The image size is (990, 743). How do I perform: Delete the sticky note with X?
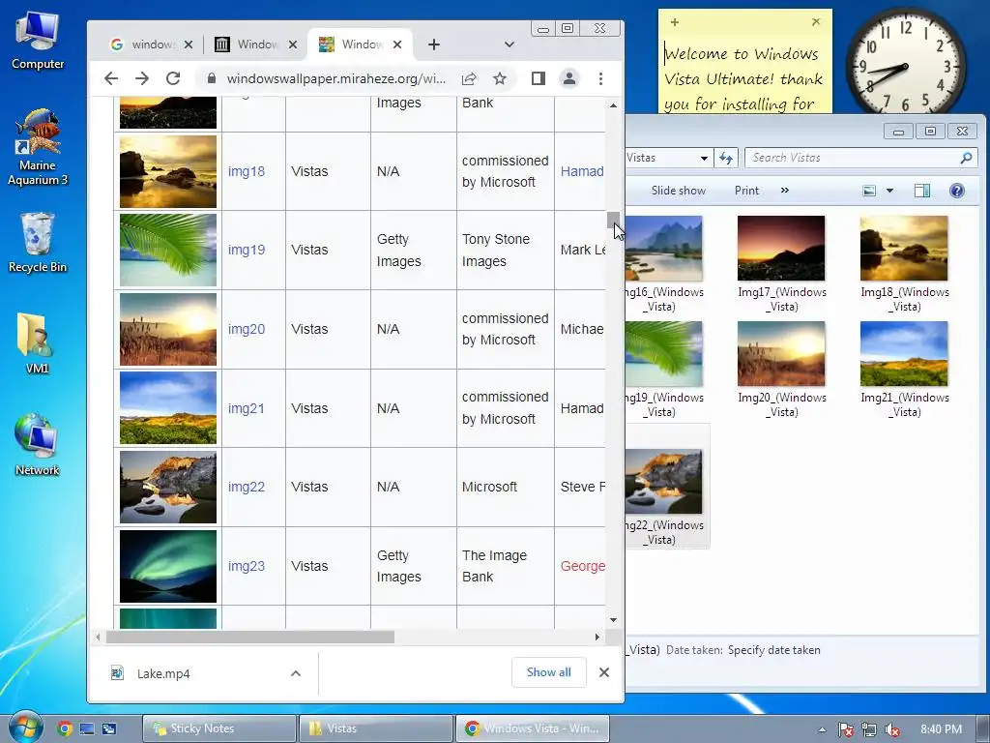click(x=816, y=22)
